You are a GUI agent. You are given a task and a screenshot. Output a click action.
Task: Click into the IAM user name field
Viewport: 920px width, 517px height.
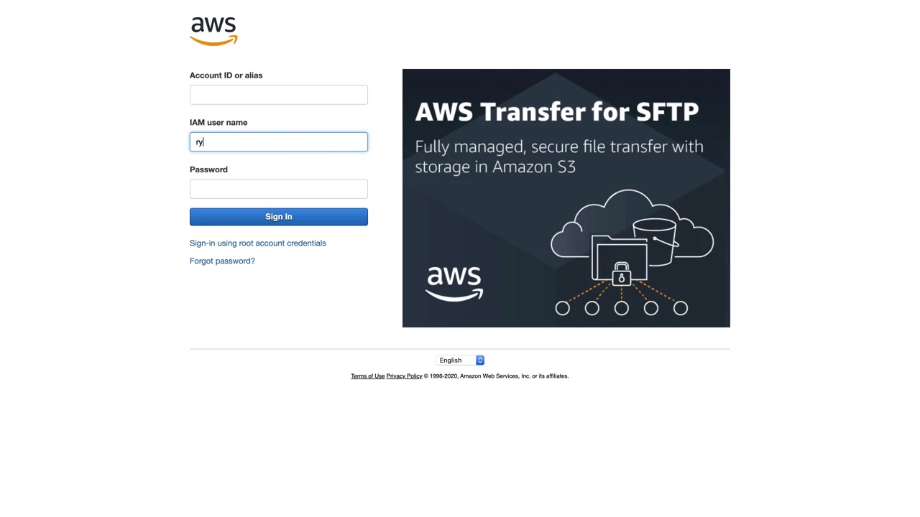tap(279, 142)
